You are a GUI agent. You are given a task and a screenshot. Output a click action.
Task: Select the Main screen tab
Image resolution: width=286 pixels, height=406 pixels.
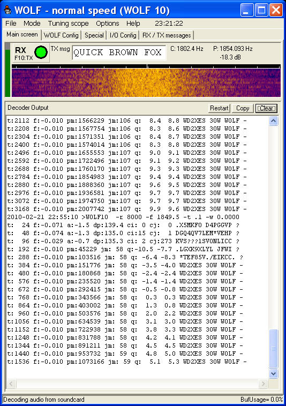tap(22, 34)
